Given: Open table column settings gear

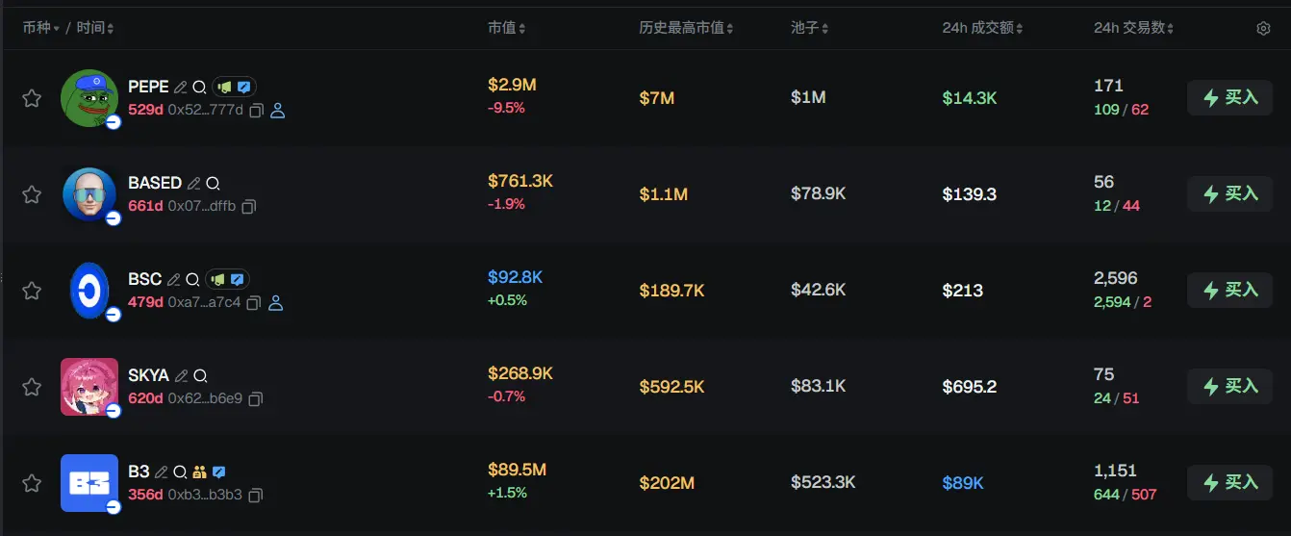Looking at the screenshot, I should (1263, 29).
